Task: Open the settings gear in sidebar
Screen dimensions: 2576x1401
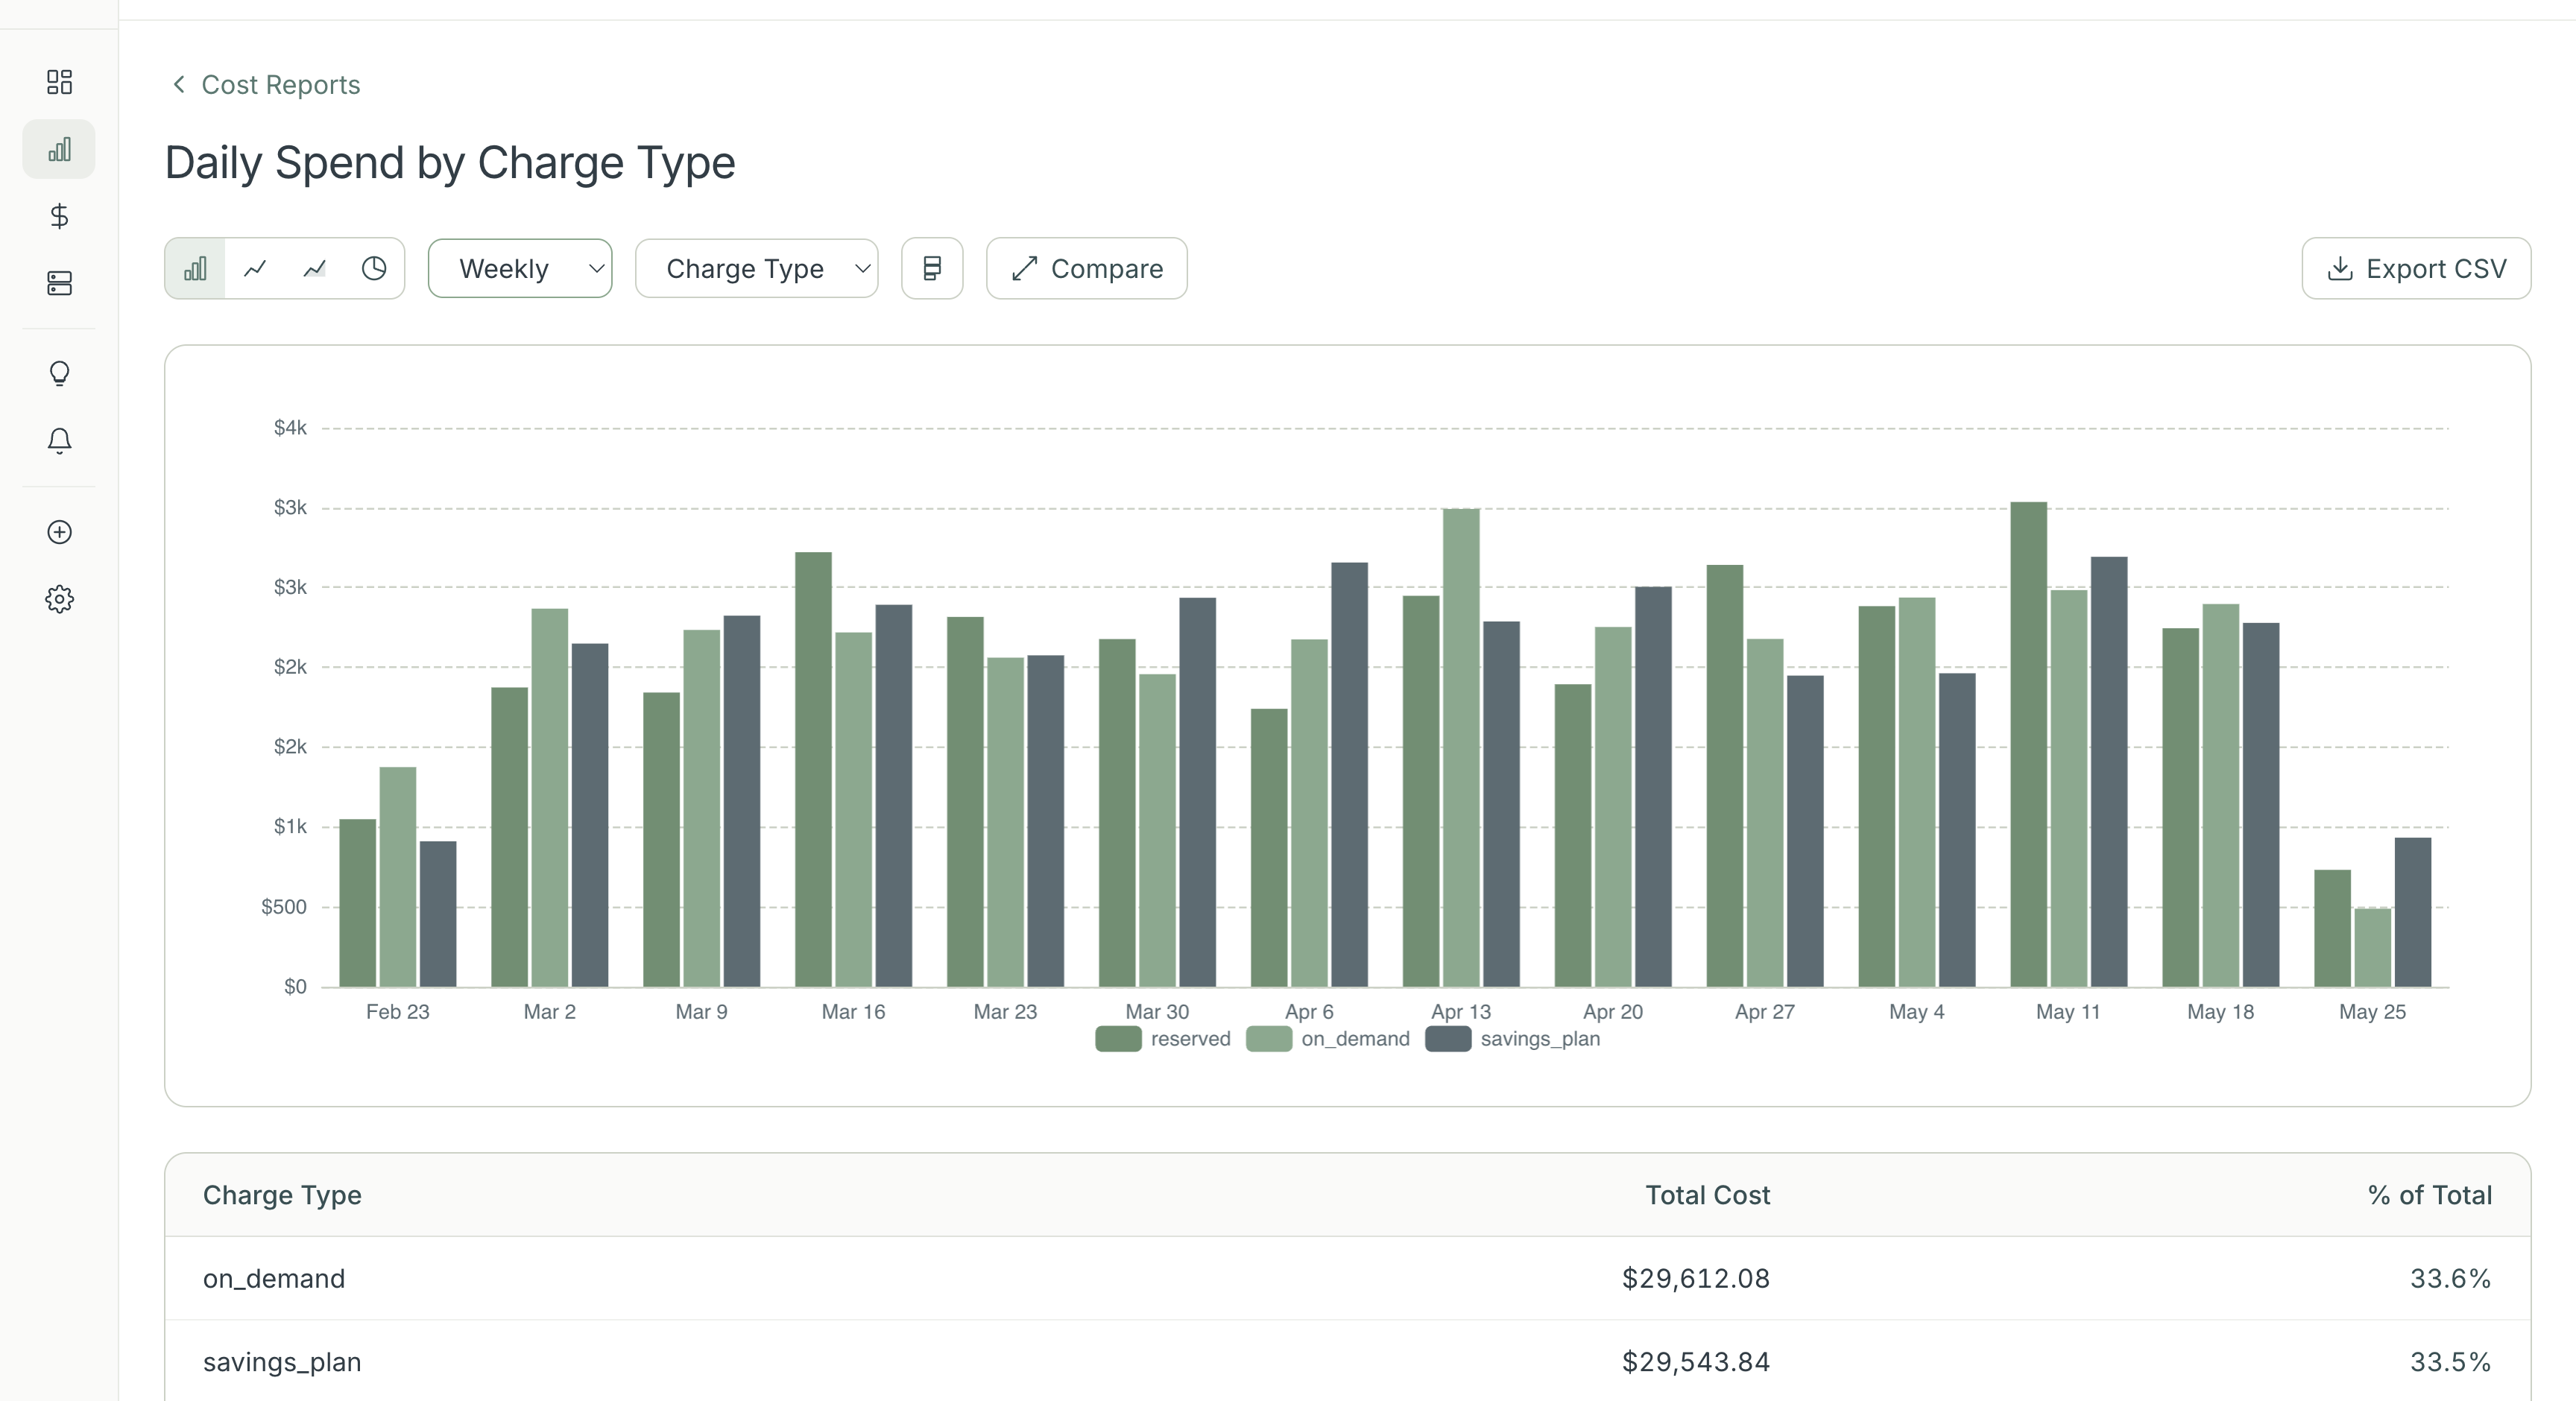Action: 59,599
